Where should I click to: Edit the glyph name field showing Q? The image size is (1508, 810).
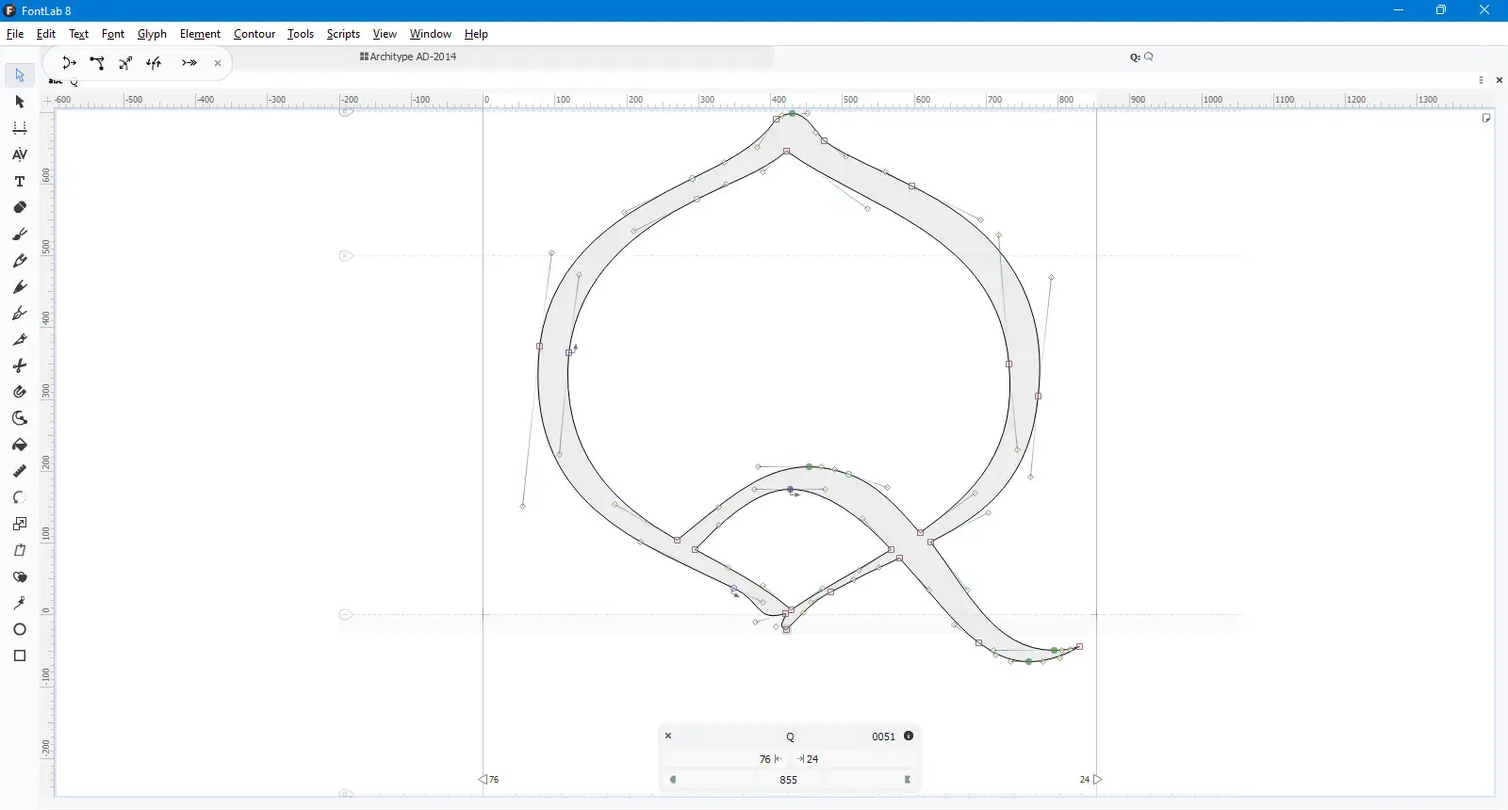(790, 737)
